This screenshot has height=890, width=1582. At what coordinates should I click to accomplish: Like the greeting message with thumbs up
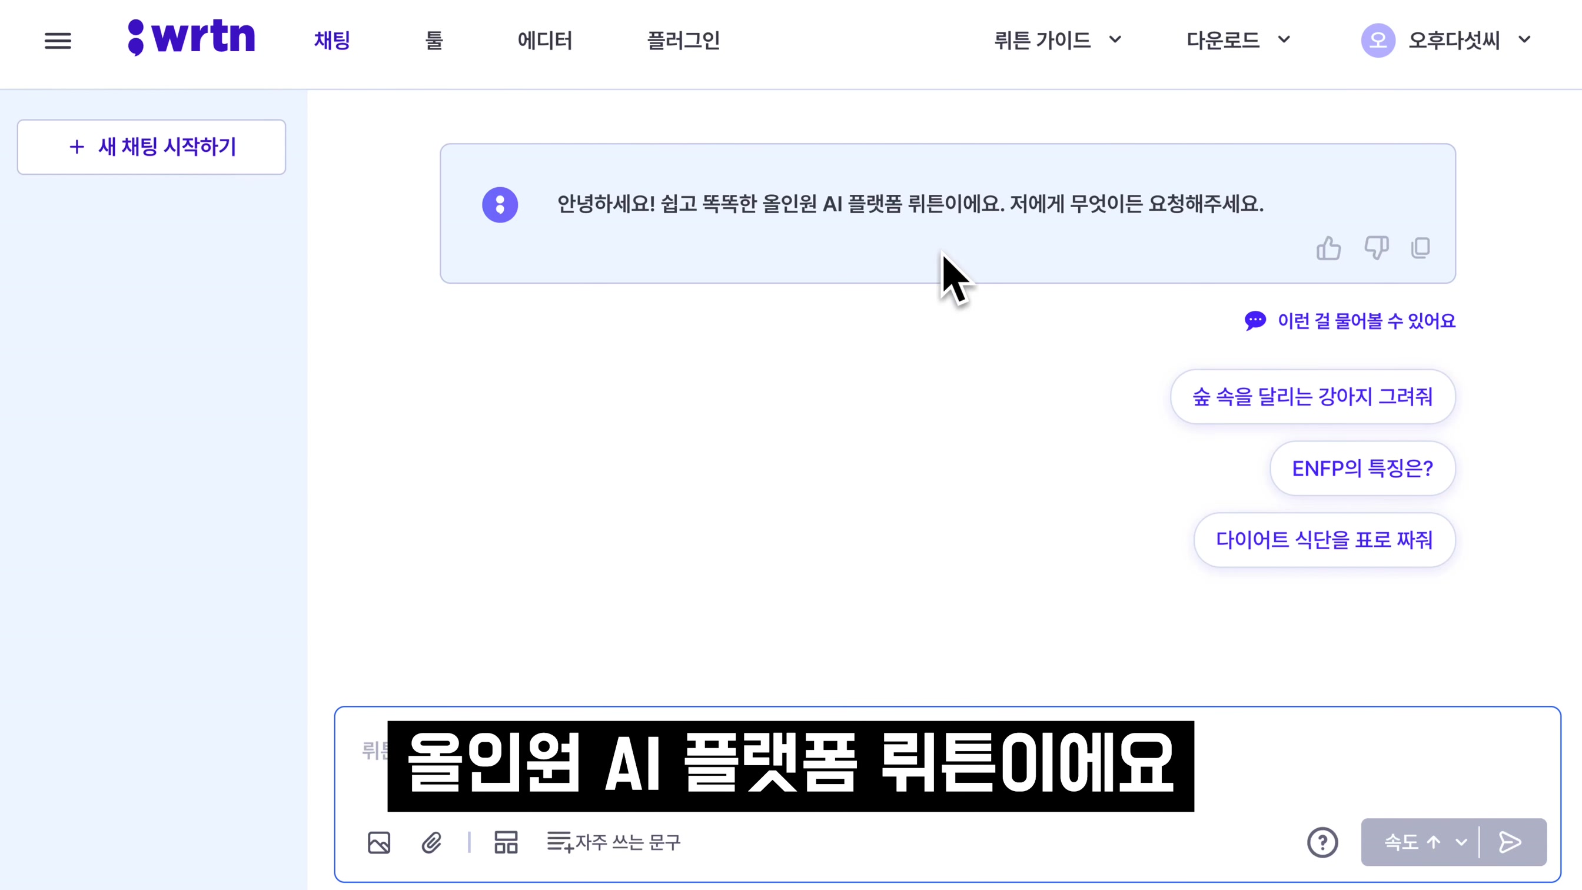[1328, 248]
